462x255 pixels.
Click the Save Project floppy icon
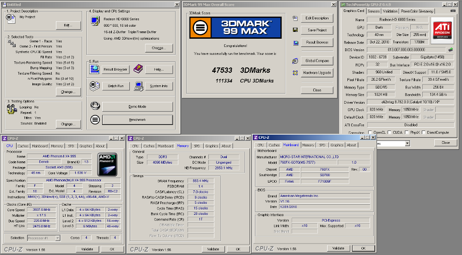tap(295, 30)
